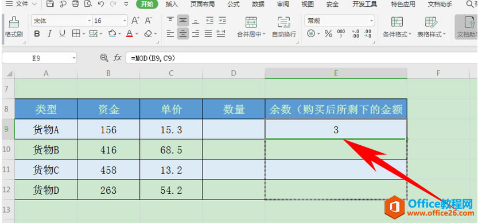This screenshot has width=478, height=223.
Task: Expand the font color dropdown arrow
Action: (137, 34)
